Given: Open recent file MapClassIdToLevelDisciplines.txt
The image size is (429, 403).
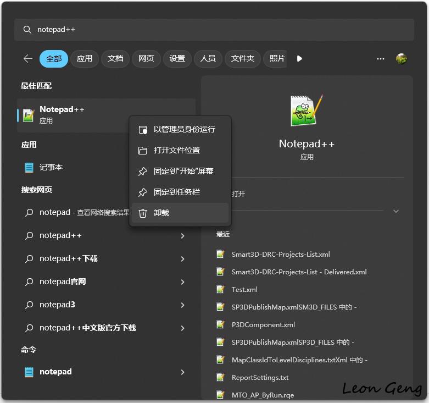Looking at the screenshot, I should [x=299, y=360].
